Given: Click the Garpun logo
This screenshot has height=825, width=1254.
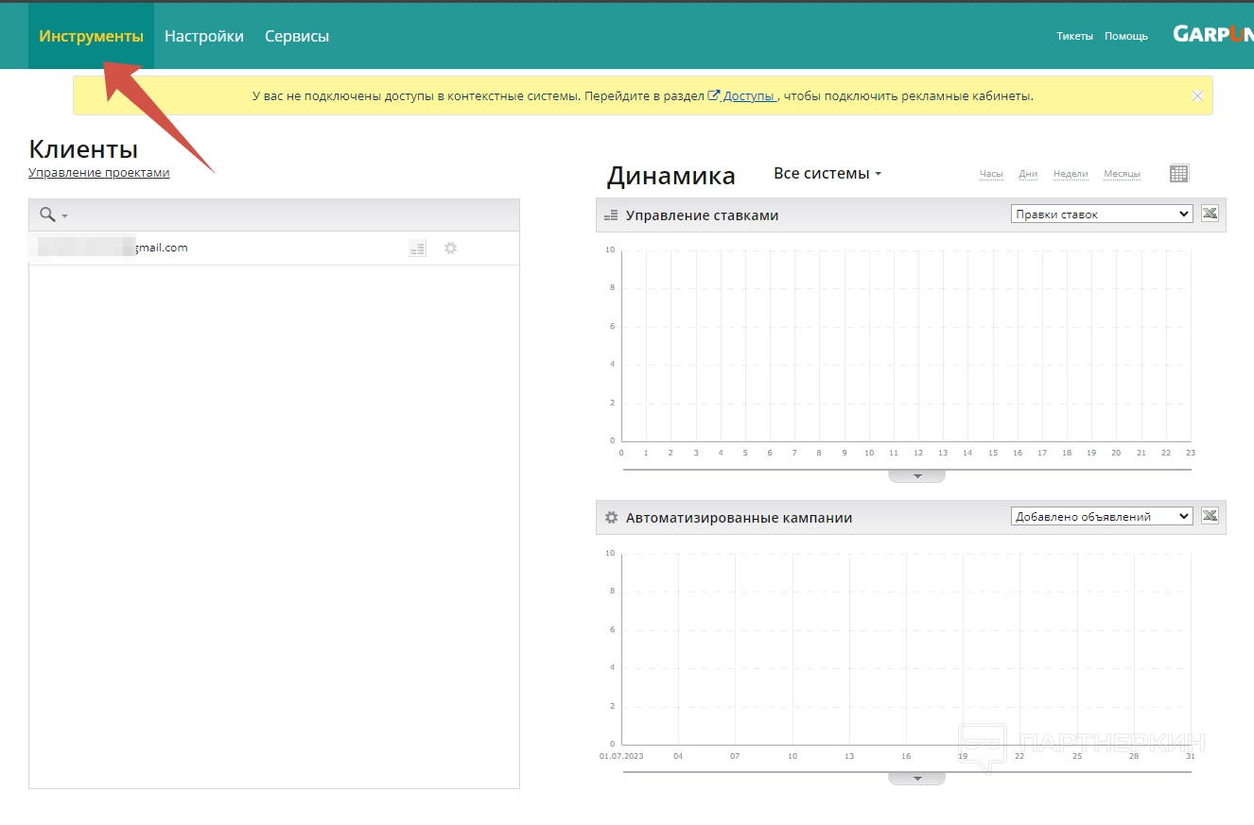Looking at the screenshot, I should tap(1212, 34).
